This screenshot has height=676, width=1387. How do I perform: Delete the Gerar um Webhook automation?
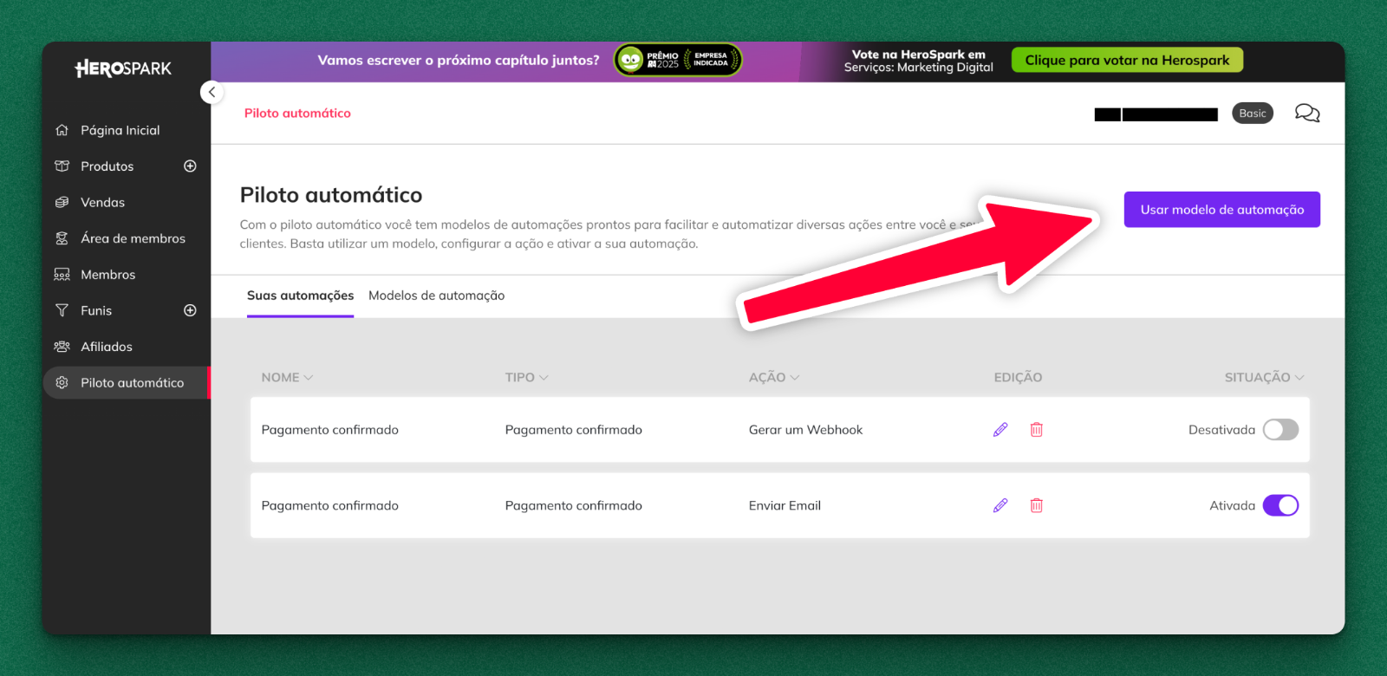coord(1036,430)
